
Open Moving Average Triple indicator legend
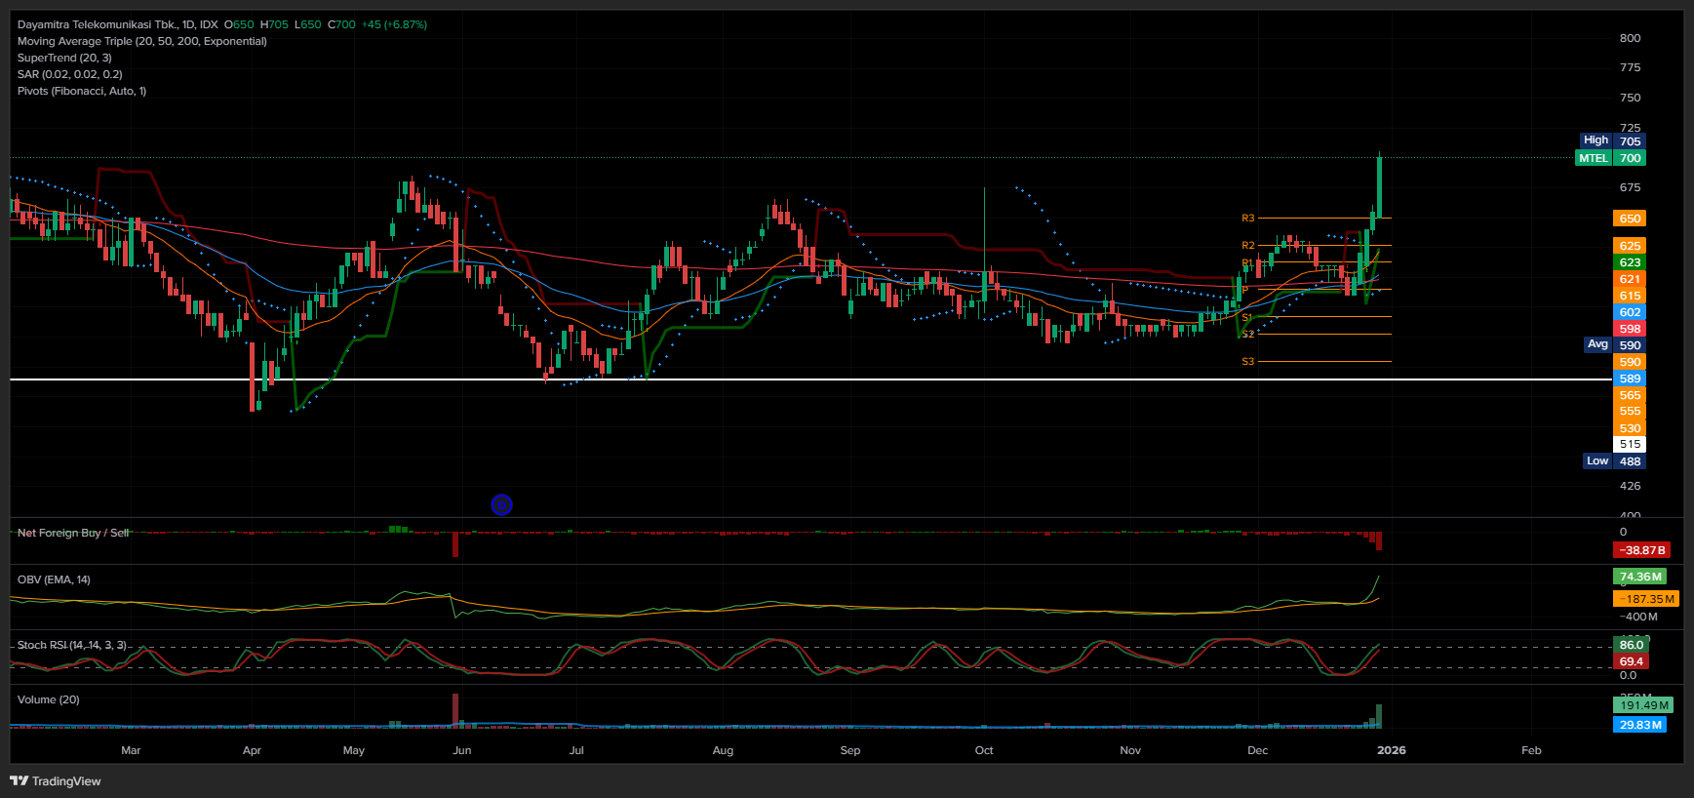141,41
